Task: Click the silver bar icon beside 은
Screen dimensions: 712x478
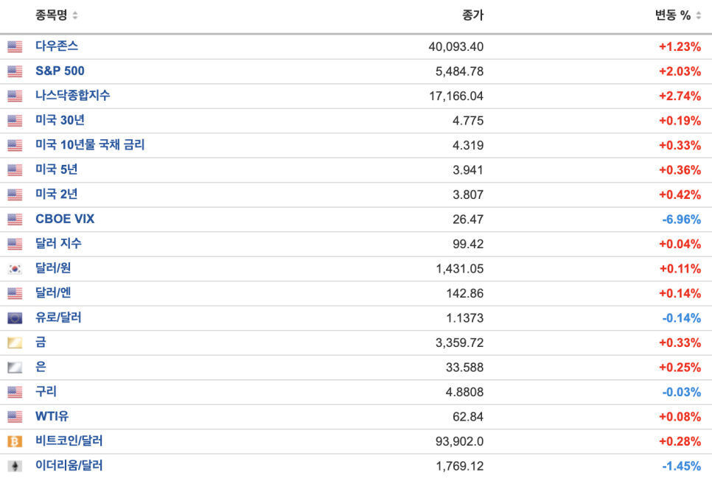Action: tap(15, 368)
